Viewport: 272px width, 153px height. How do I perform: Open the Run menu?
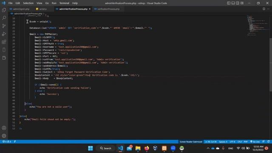pyautogui.click(x=54, y=3)
